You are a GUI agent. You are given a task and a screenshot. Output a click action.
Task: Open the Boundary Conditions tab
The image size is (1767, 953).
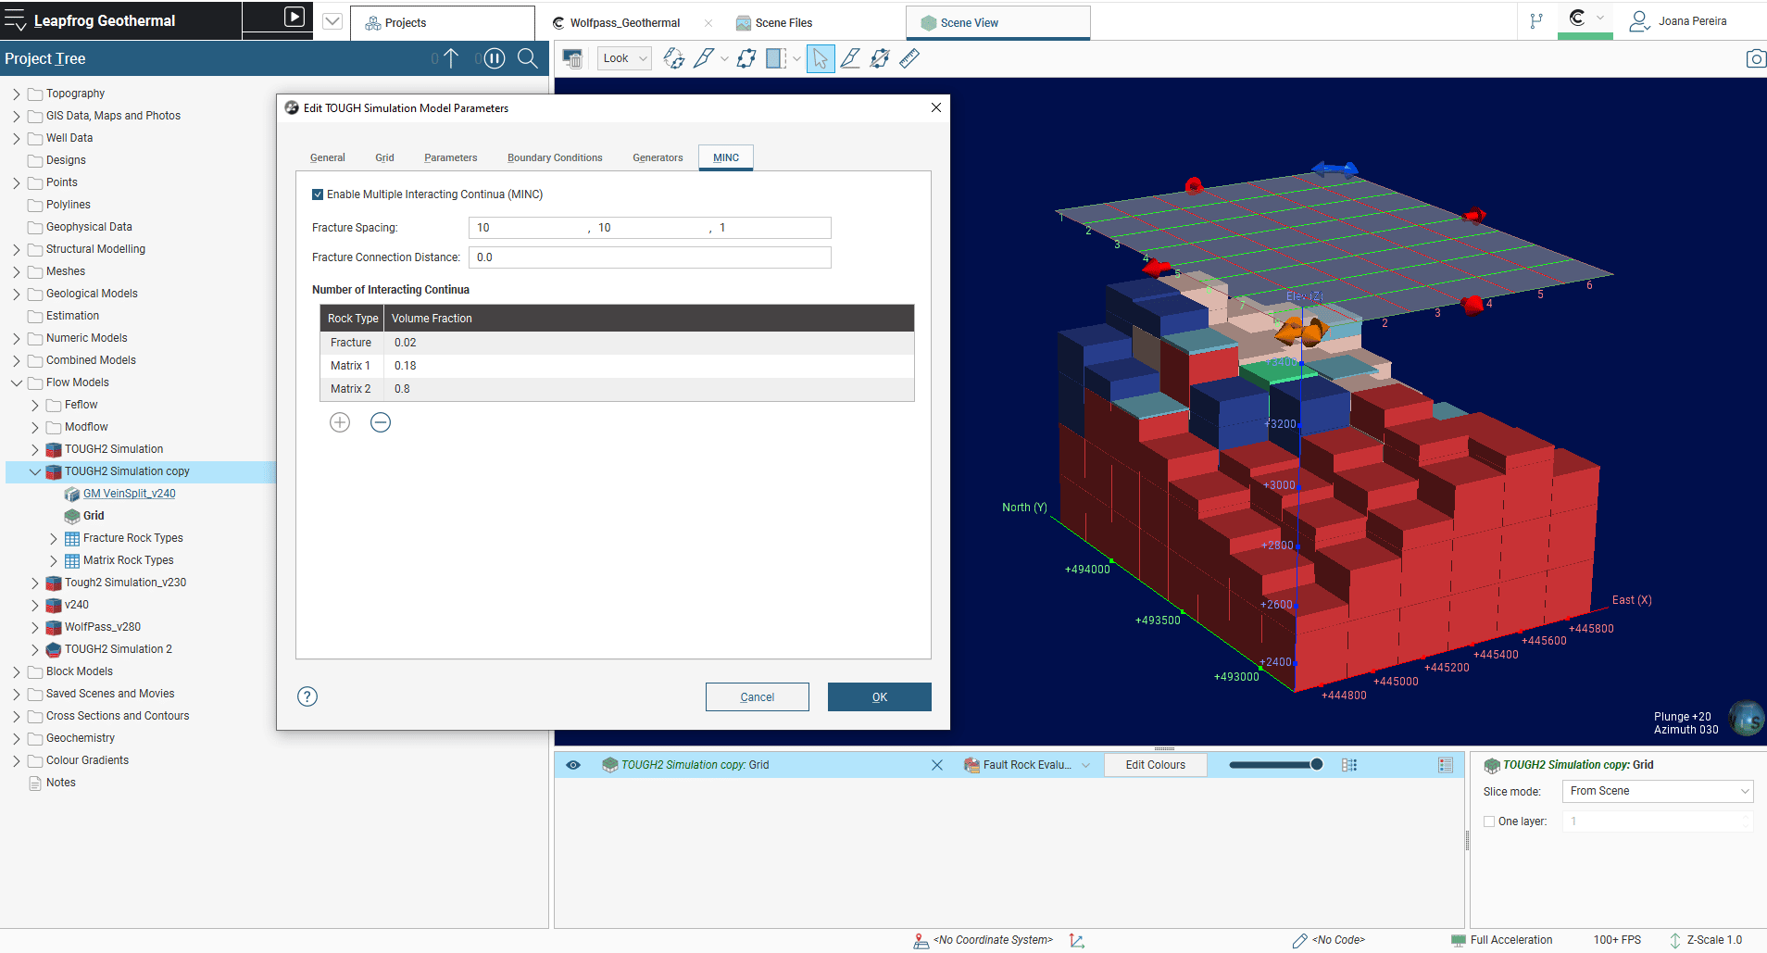(x=555, y=157)
